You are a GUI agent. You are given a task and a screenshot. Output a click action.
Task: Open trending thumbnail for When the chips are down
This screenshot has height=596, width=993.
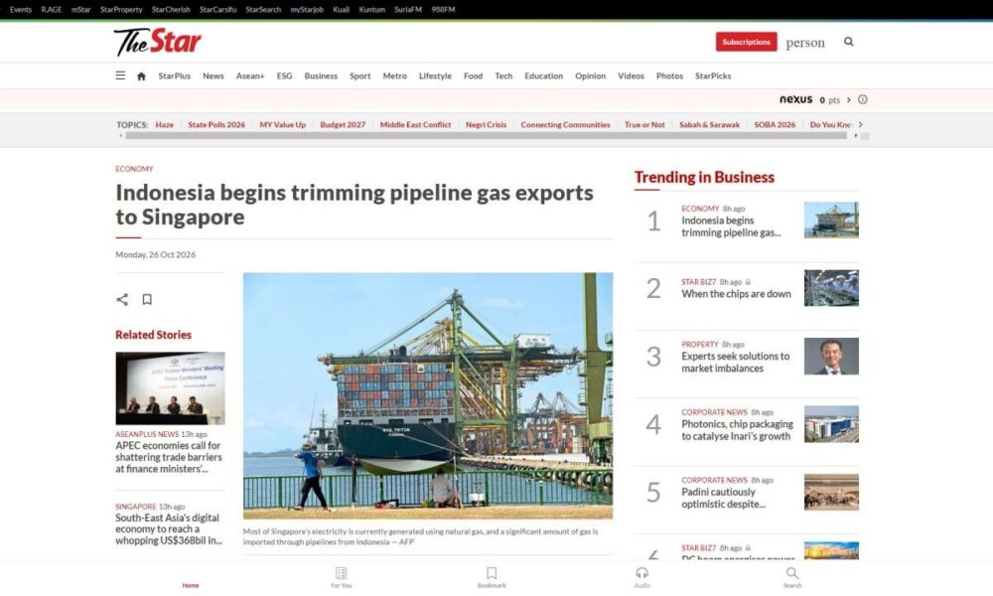(831, 288)
